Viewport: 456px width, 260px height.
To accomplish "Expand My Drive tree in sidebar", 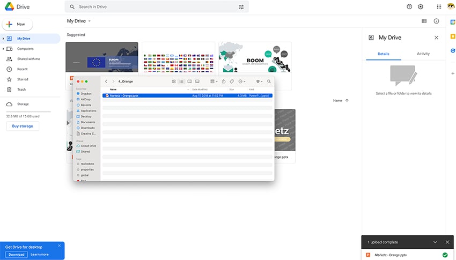I will [x=3, y=39].
